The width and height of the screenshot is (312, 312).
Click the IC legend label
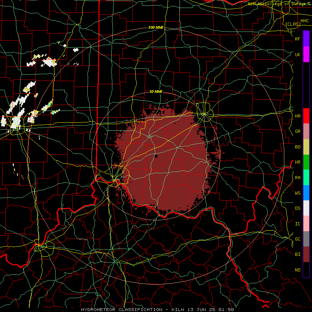pyautogui.click(x=297, y=224)
